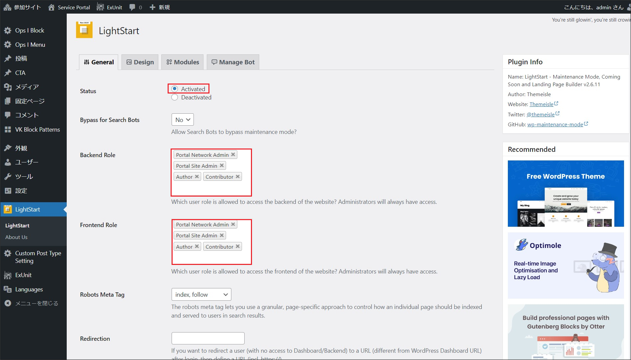Click the Backend Role multi-select field
The image size is (631, 360).
click(x=211, y=172)
